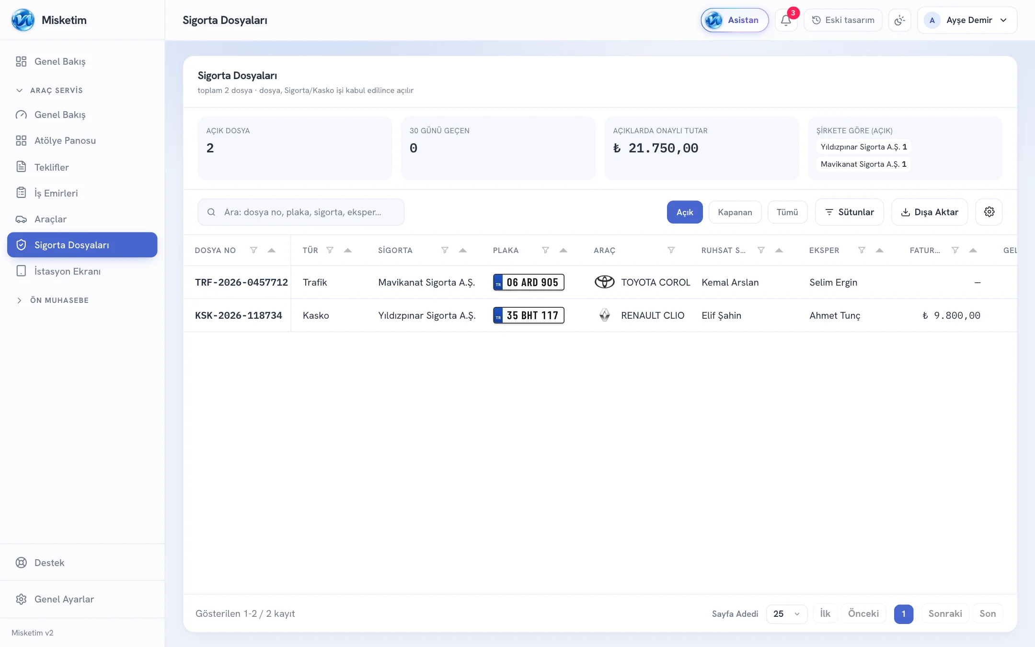Click the search input field
The width and height of the screenshot is (1035, 647).
[301, 212]
